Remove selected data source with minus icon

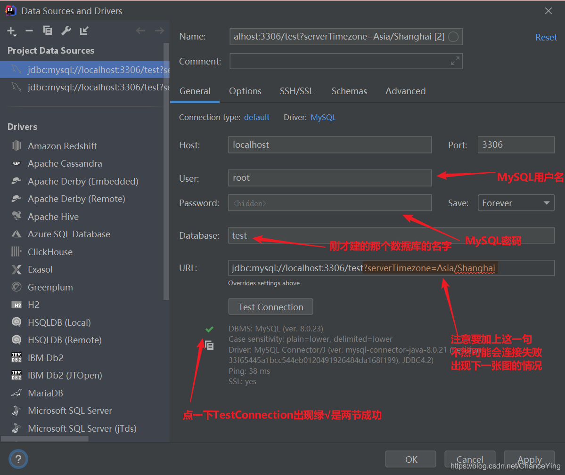(29, 31)
